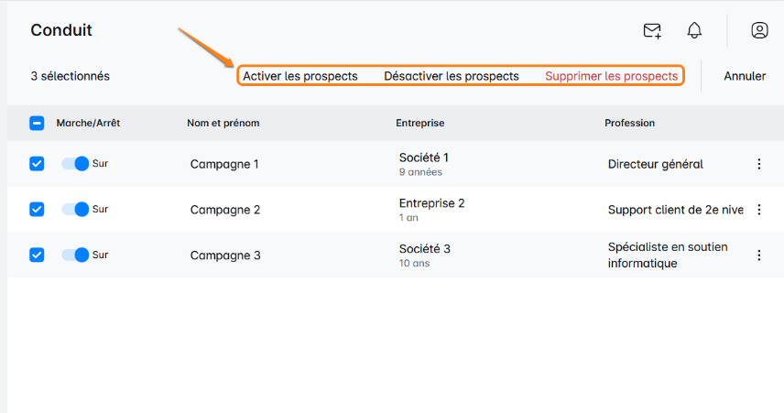Image resolution: width=784 pixels, height=413 pixels.
Task: Open the notifications bell
Action: pyautogui.click(x=694, y=31)
